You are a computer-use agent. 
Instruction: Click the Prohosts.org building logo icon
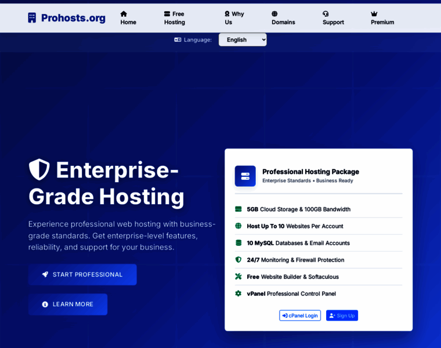coord(32,18)
